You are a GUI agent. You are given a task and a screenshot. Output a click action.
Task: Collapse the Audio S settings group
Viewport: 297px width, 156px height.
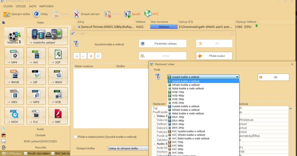pyautogui.click(x=154, y=144)
